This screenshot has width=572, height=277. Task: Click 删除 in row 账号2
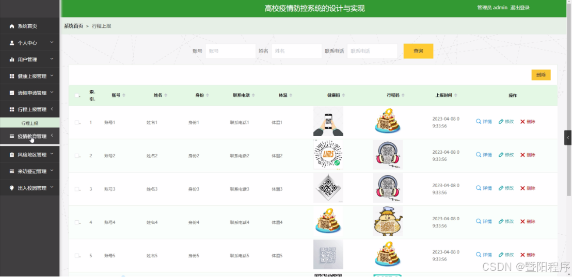[528, 155]
